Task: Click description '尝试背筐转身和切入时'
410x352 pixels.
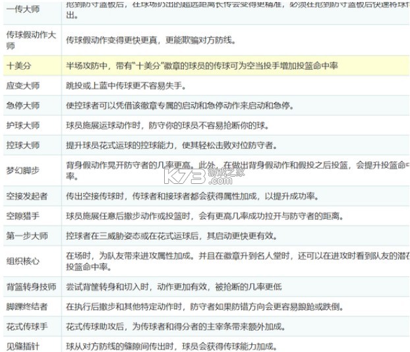Action: [107, 287]
